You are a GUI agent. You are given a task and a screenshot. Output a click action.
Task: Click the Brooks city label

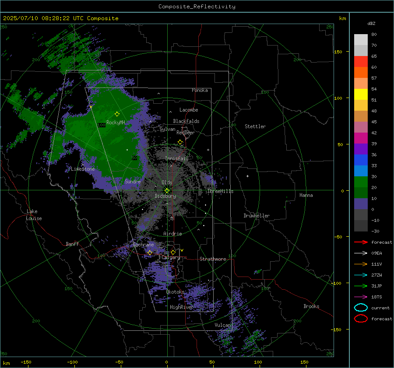click(x=311, y=306)
